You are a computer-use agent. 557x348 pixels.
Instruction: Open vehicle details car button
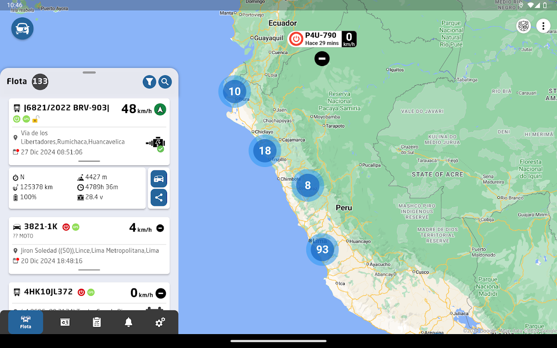tap(159, 179)
